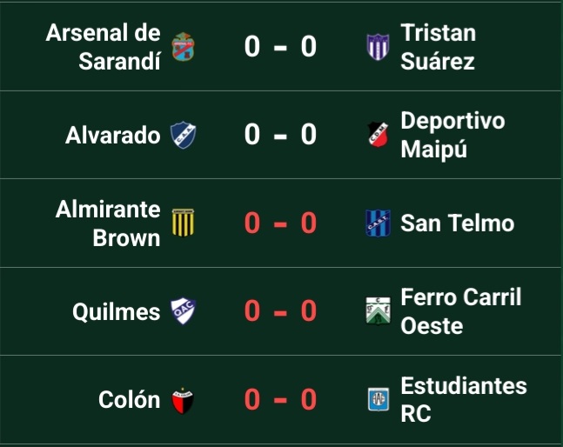The width and height of the screenshot is (563, 447).
Task: Open the Alvarado team crest
Action: pyautogui.click(x=183, y=135)
